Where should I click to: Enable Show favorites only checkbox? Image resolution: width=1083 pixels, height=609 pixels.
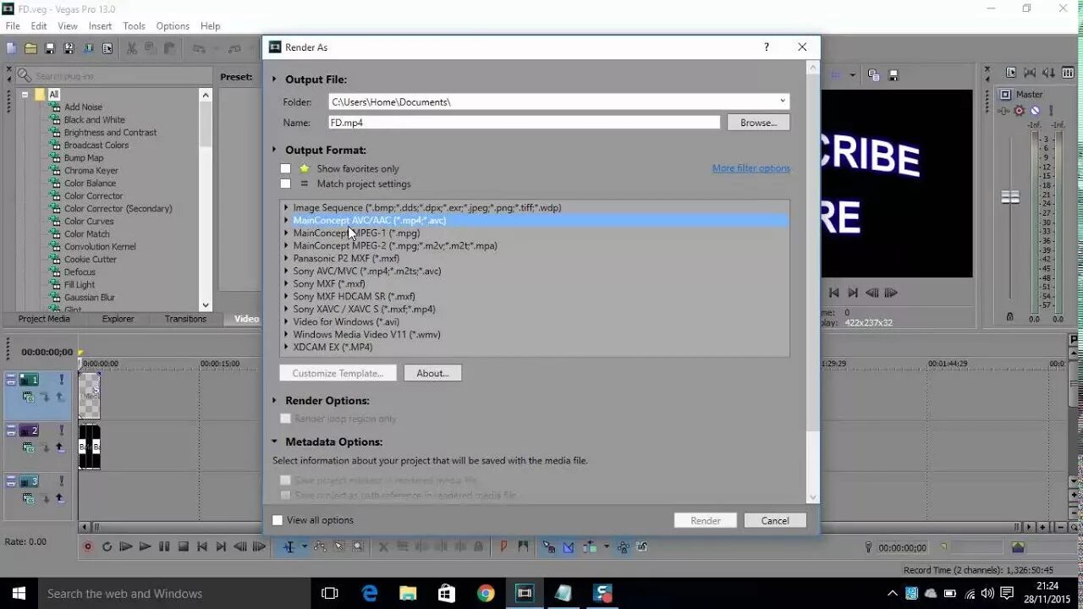point(285,168)
